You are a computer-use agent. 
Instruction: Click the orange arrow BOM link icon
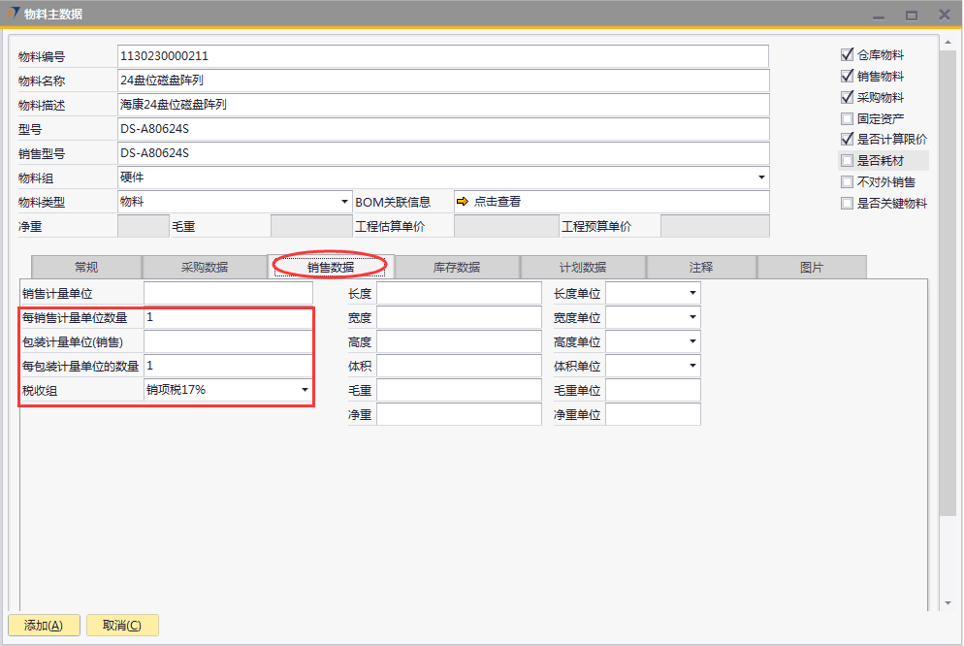pos(463,202)
